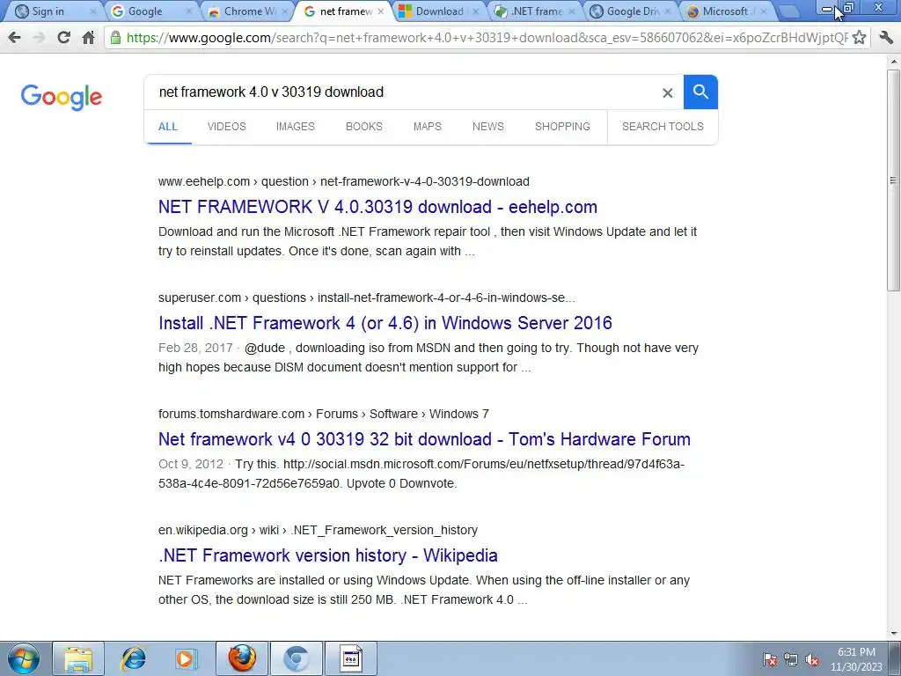The image size is (901, 676).
Task: Select the MAPS search filter
Action: tap(428, 127)
